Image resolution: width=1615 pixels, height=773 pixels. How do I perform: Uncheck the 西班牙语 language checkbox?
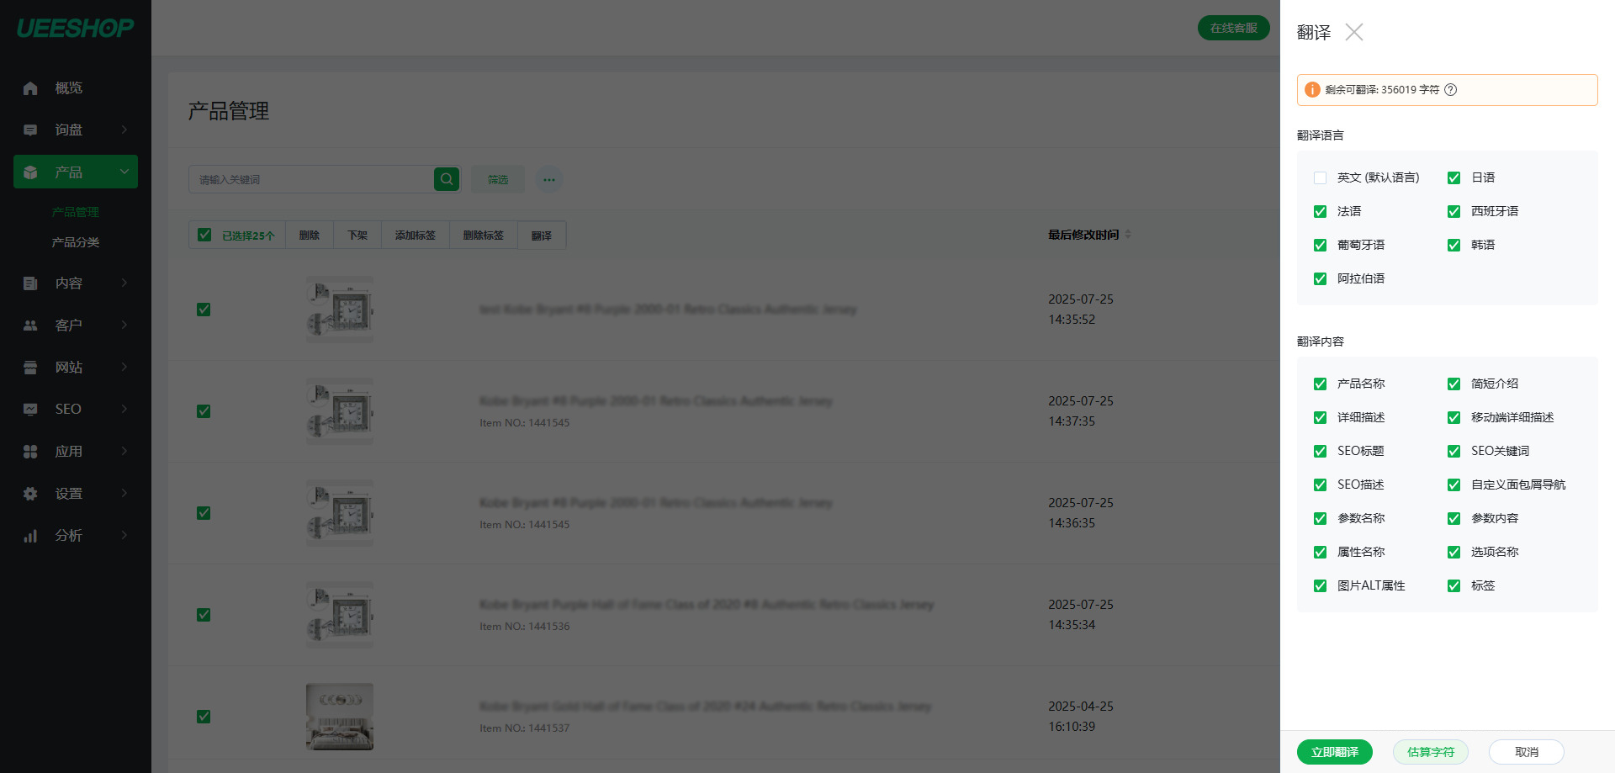click(x=1453, y=211)
